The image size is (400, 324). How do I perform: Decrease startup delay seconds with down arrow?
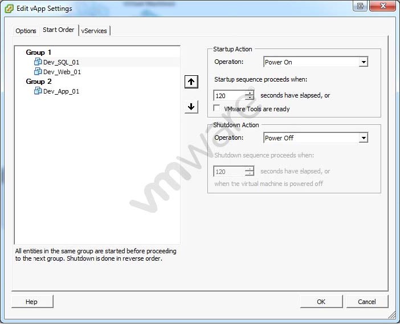pos(250,98)
